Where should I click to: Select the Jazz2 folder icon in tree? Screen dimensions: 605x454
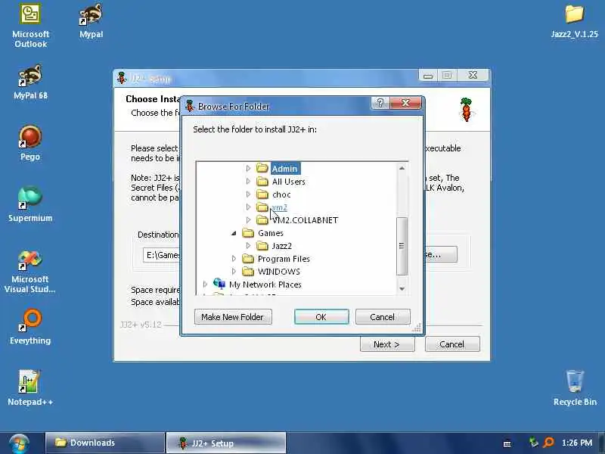tap(262, 245)
